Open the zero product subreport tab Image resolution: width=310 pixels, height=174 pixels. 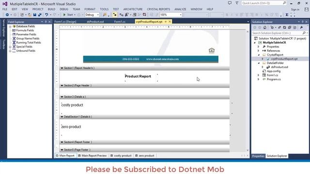coord(144,156)
